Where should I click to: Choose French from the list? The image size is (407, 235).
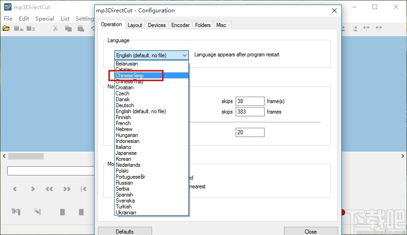[151, 123]
